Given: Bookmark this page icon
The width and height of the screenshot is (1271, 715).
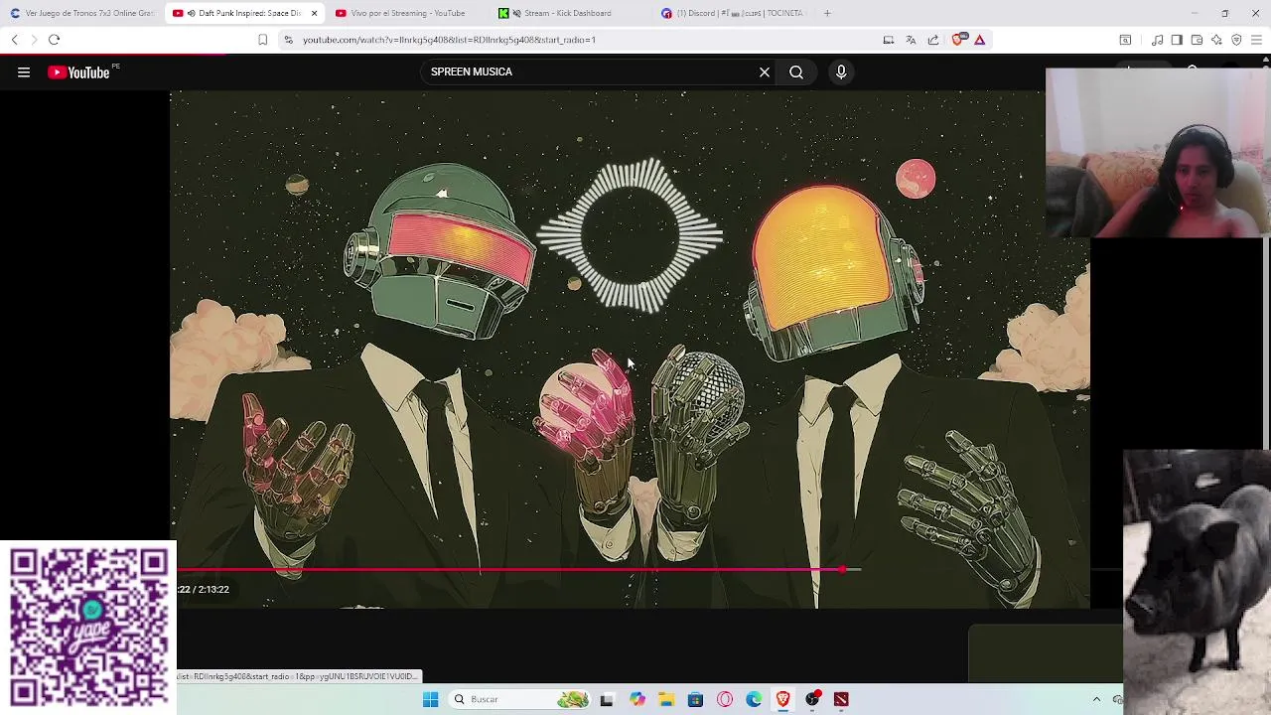Looking at the screenshot, I should (x=262, y=40).
